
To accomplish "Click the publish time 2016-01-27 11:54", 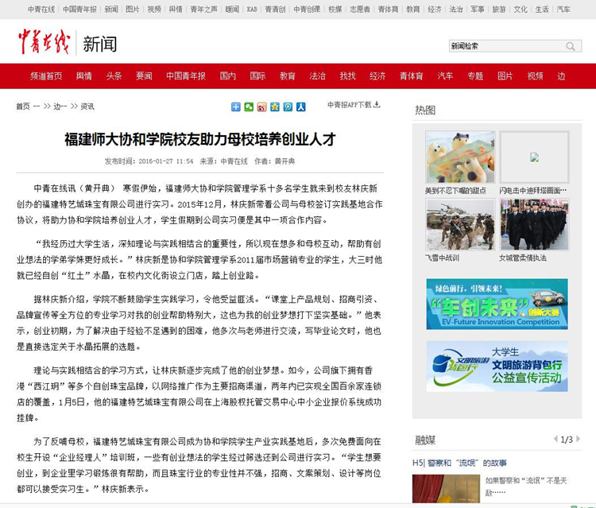I will click(166, 161).
